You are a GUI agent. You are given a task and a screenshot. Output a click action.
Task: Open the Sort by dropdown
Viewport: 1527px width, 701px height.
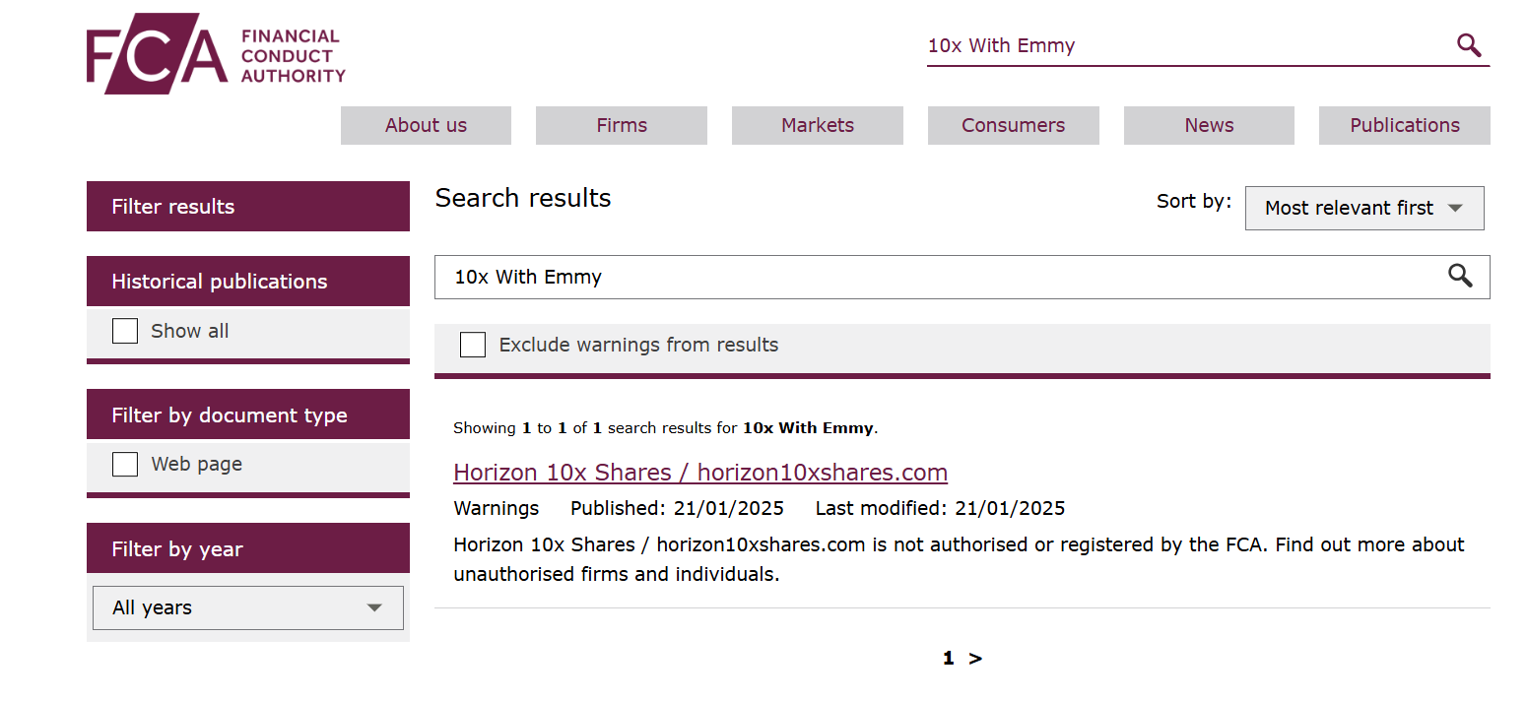point(1364,208)
